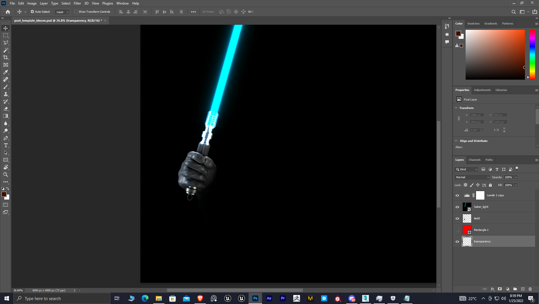Open the blend mode Normal dropdown
This screenshot has height=304, width=539.
pos(472,177)
